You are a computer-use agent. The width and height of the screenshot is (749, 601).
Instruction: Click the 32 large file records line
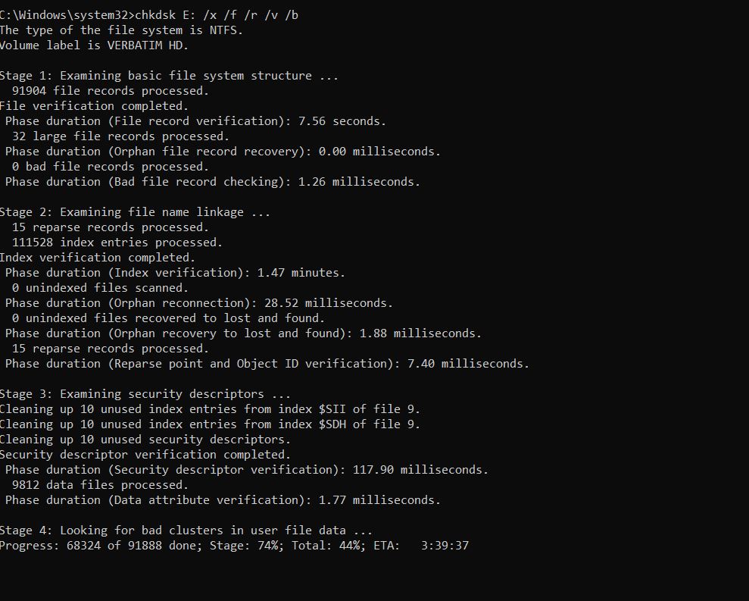tap(120, 136)
